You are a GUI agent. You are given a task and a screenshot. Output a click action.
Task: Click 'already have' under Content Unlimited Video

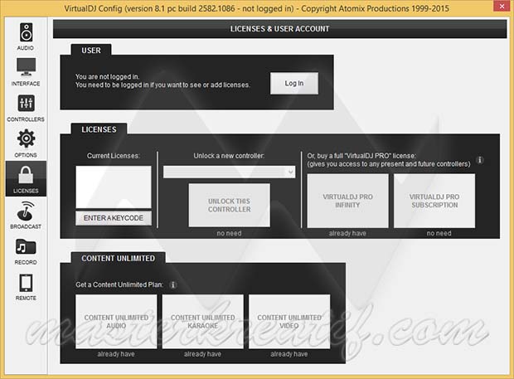[x=289, y=354]
